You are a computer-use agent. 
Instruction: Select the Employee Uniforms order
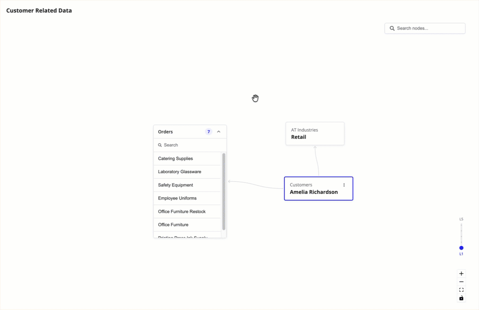point(187,198)
